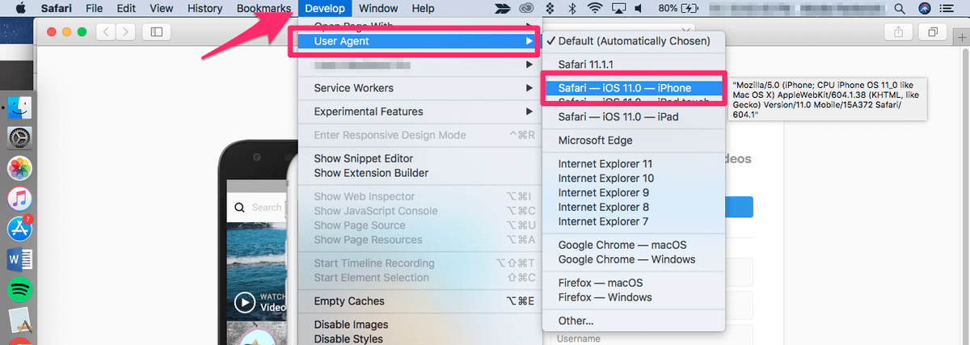Viewport: 970px width, 345px height.
Task: Choose Disable Styles
Action: [420, 339]
